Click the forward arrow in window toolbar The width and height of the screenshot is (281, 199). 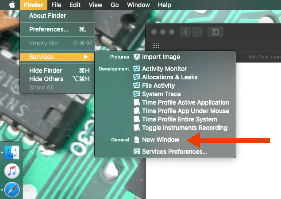point(197,32)
